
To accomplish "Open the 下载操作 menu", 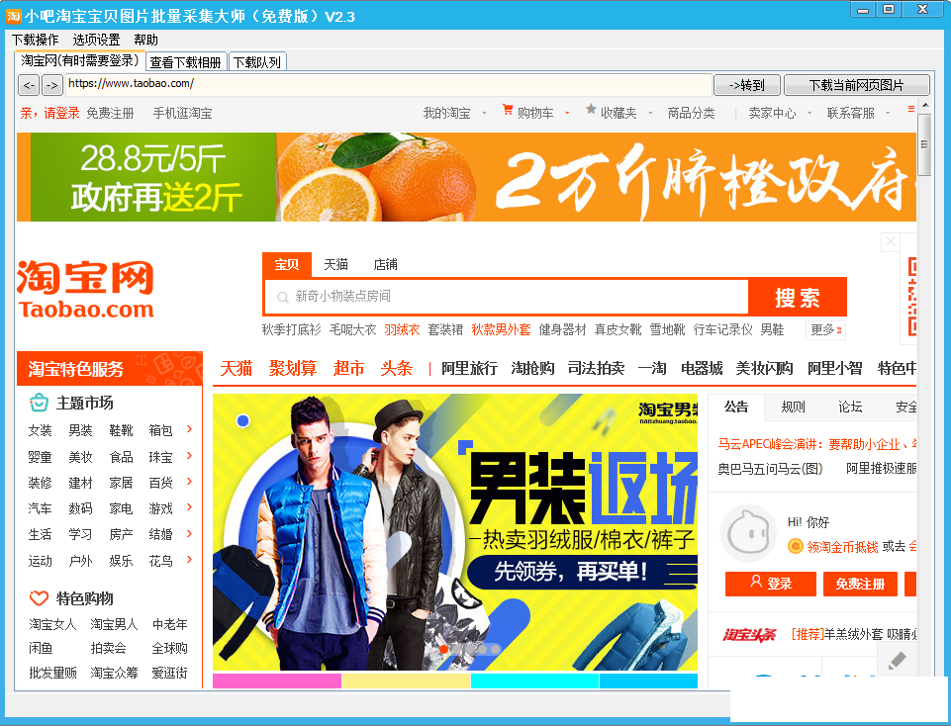I will point(35,40).
